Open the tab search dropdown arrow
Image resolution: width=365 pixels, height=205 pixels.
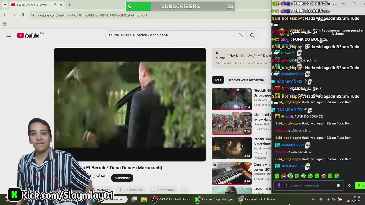tap(5, 5)
